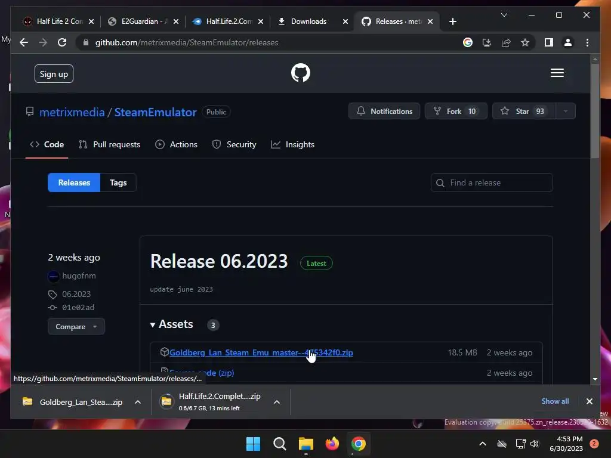The height and width of the screenshot is (458, 611).
Task: Open the network icon in system tray
Action: click(520, 444)
